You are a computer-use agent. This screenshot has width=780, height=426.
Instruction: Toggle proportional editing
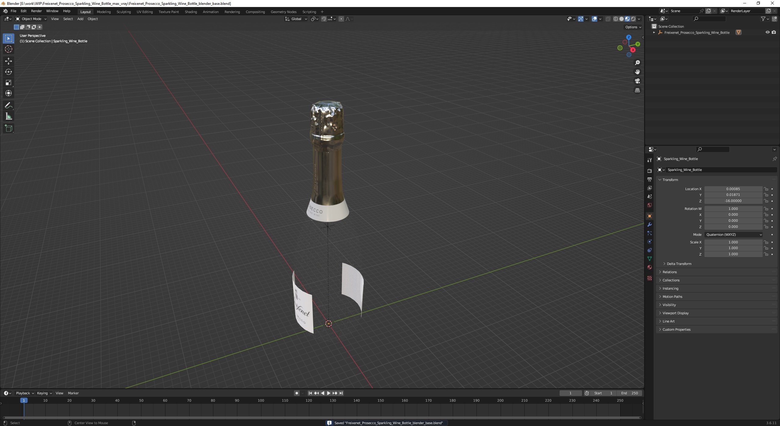click(341, 19)
